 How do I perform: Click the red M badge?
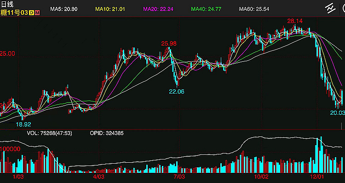pos(37,13)
